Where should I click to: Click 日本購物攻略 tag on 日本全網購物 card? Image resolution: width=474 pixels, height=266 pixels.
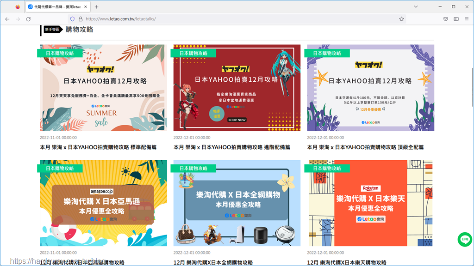click(x=193, y=168)
